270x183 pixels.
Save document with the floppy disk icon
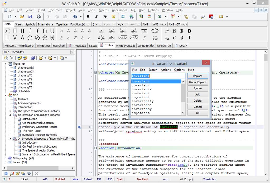(x=30, y=17)
